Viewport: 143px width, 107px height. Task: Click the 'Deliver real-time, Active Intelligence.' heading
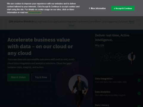click(112, 37)
